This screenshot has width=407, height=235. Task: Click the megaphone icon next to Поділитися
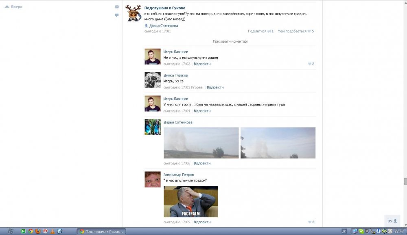coord(269,31)
